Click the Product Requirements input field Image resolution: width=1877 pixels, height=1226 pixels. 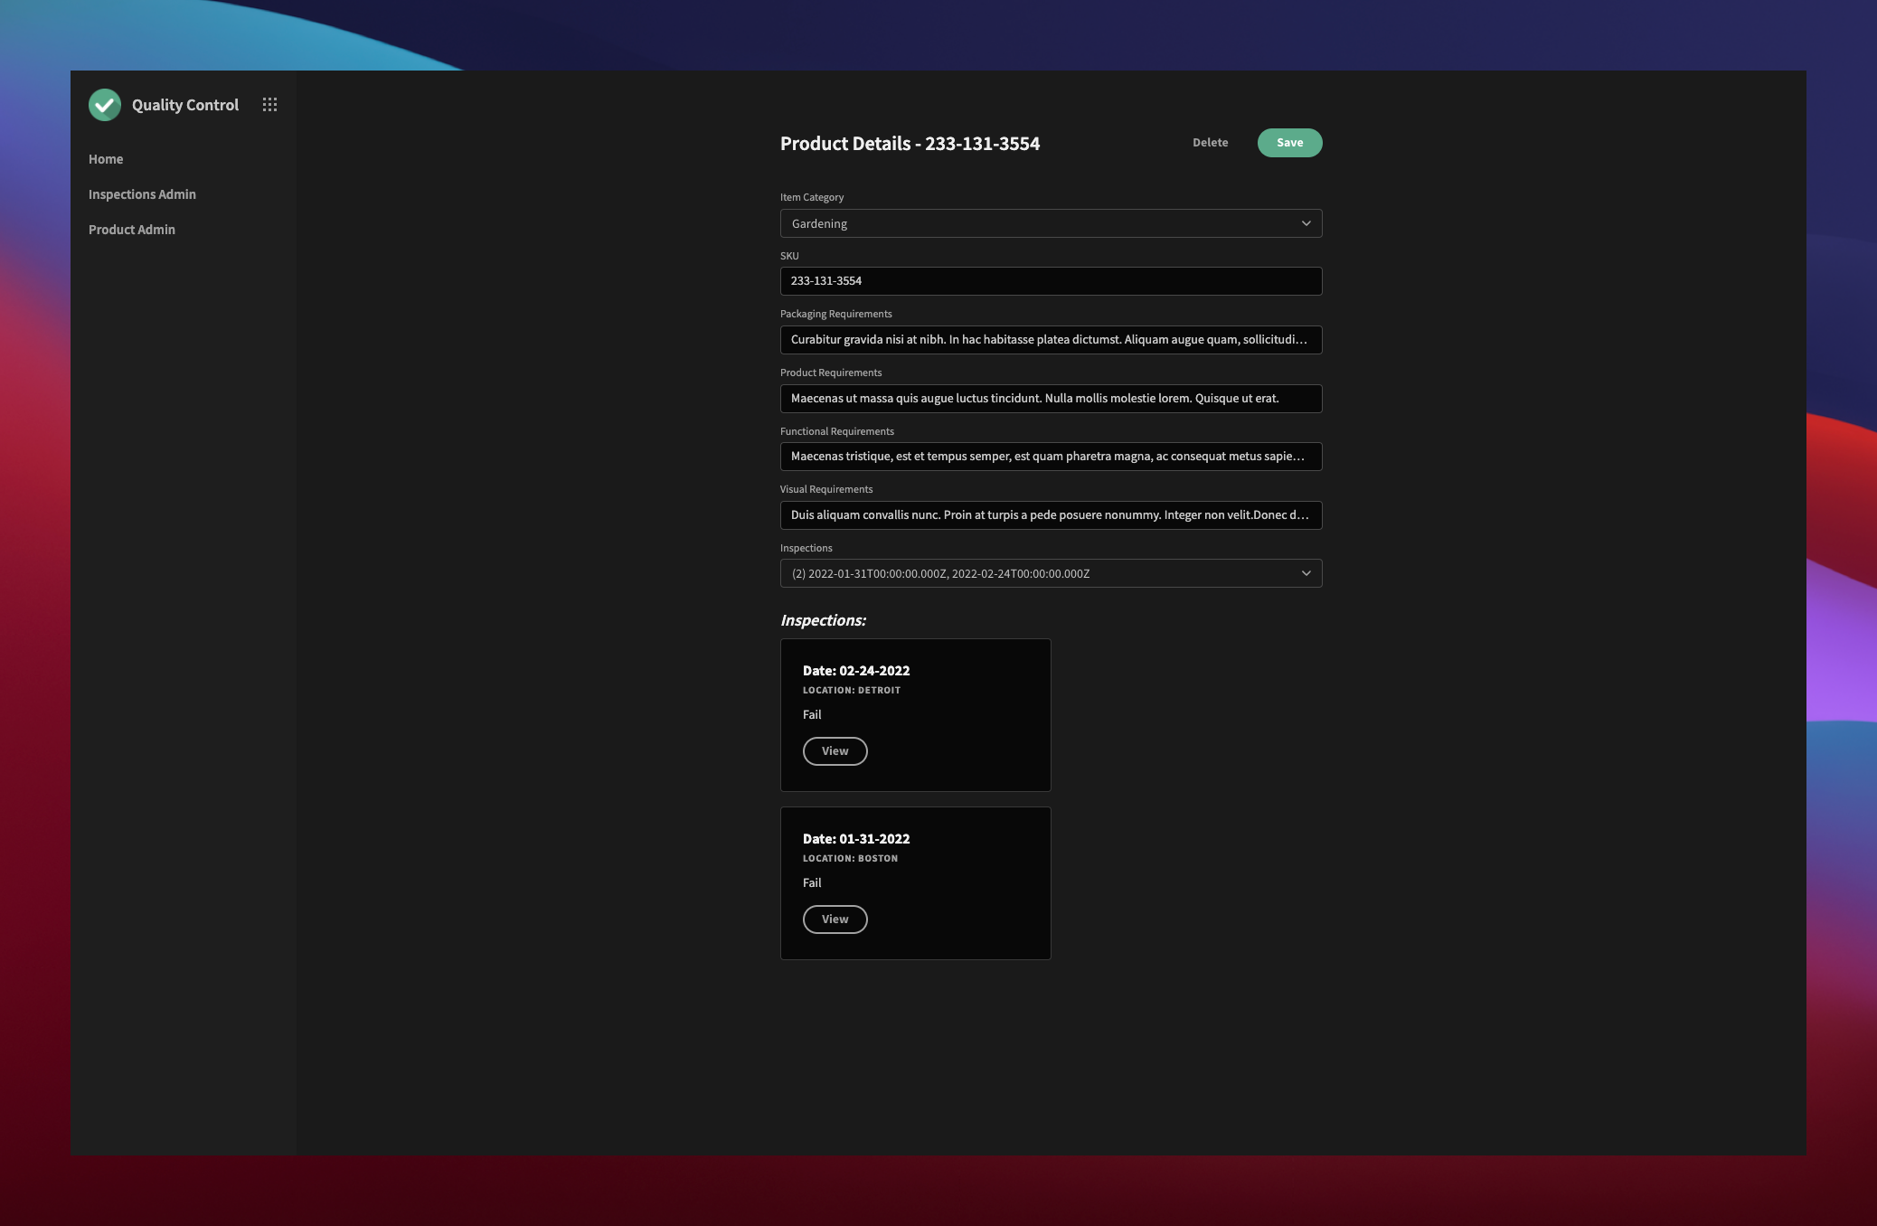[x=1051, y=398]
